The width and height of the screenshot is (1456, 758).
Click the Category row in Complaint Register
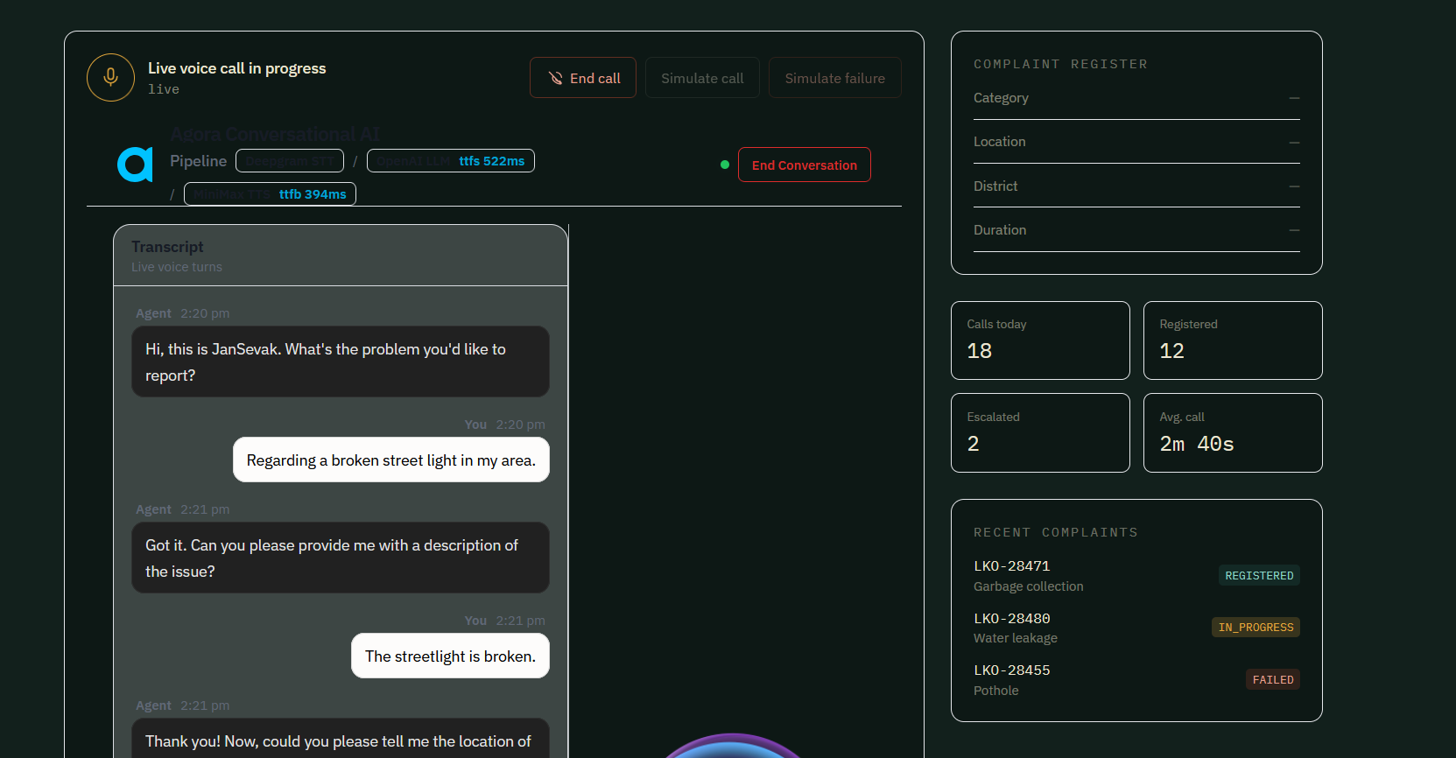pyautogui.click(x=1136, y=98)
